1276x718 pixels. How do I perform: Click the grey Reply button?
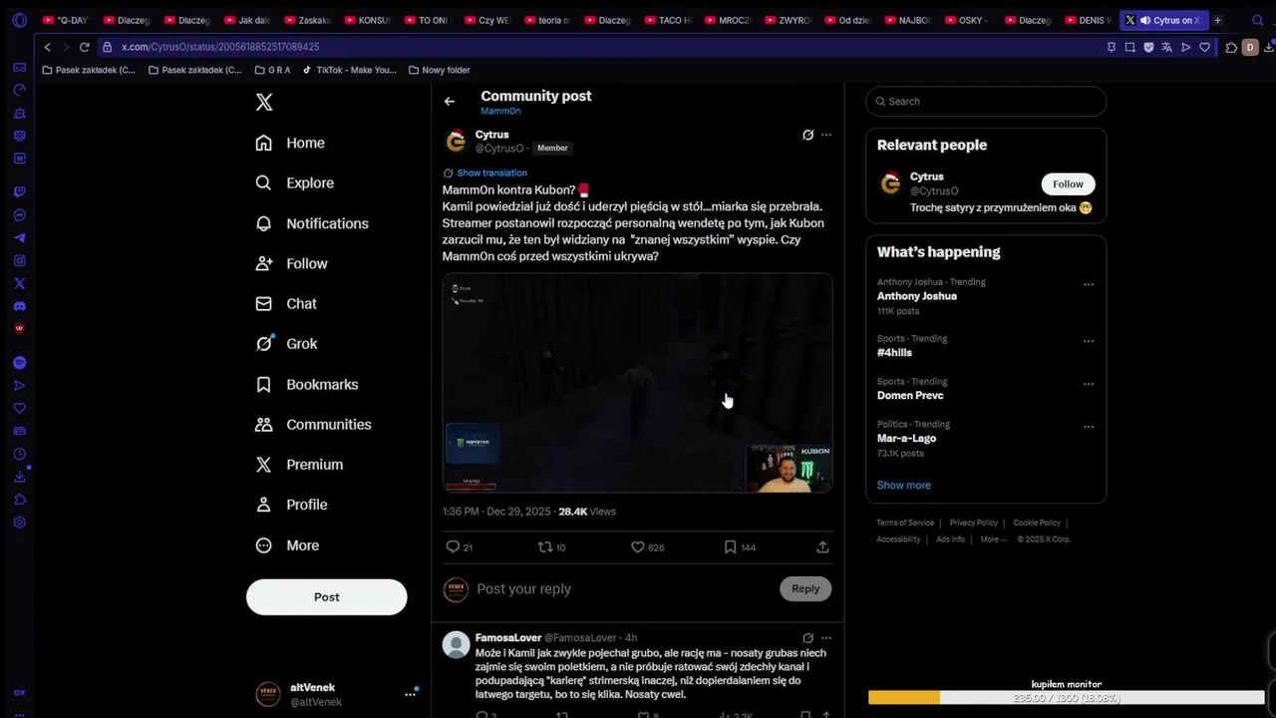(x=805, y=588)
